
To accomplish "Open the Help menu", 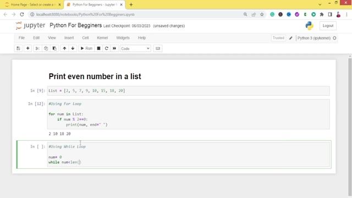I will point(142,38).
